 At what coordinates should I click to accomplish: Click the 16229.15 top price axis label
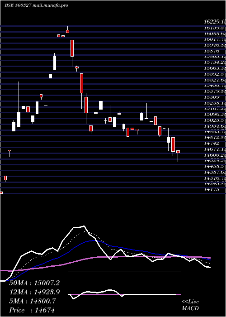click(x=215, y=22)
